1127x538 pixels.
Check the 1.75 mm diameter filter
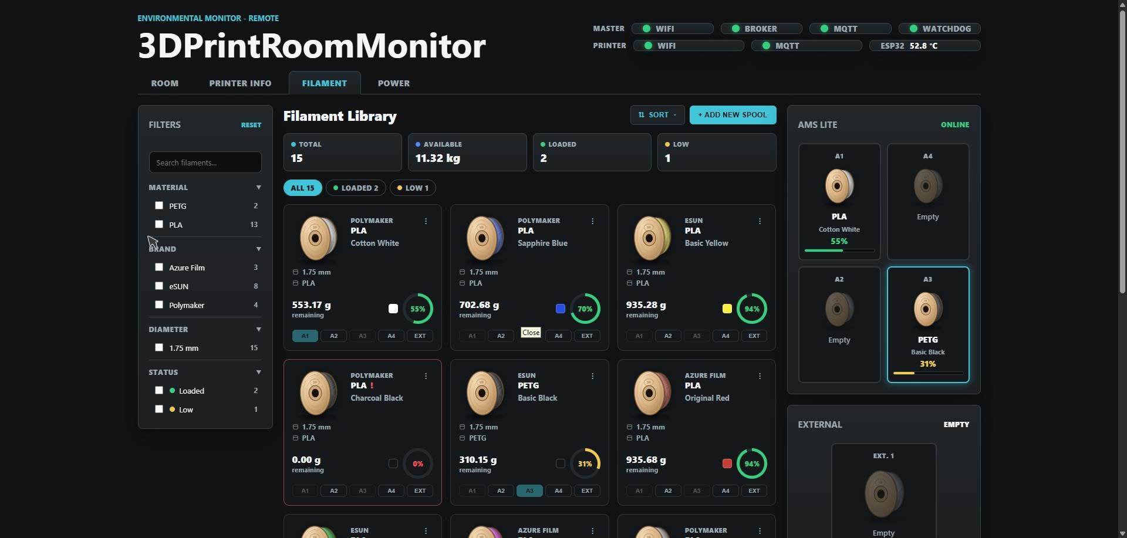pyautogui.click(x=159, y=347)
